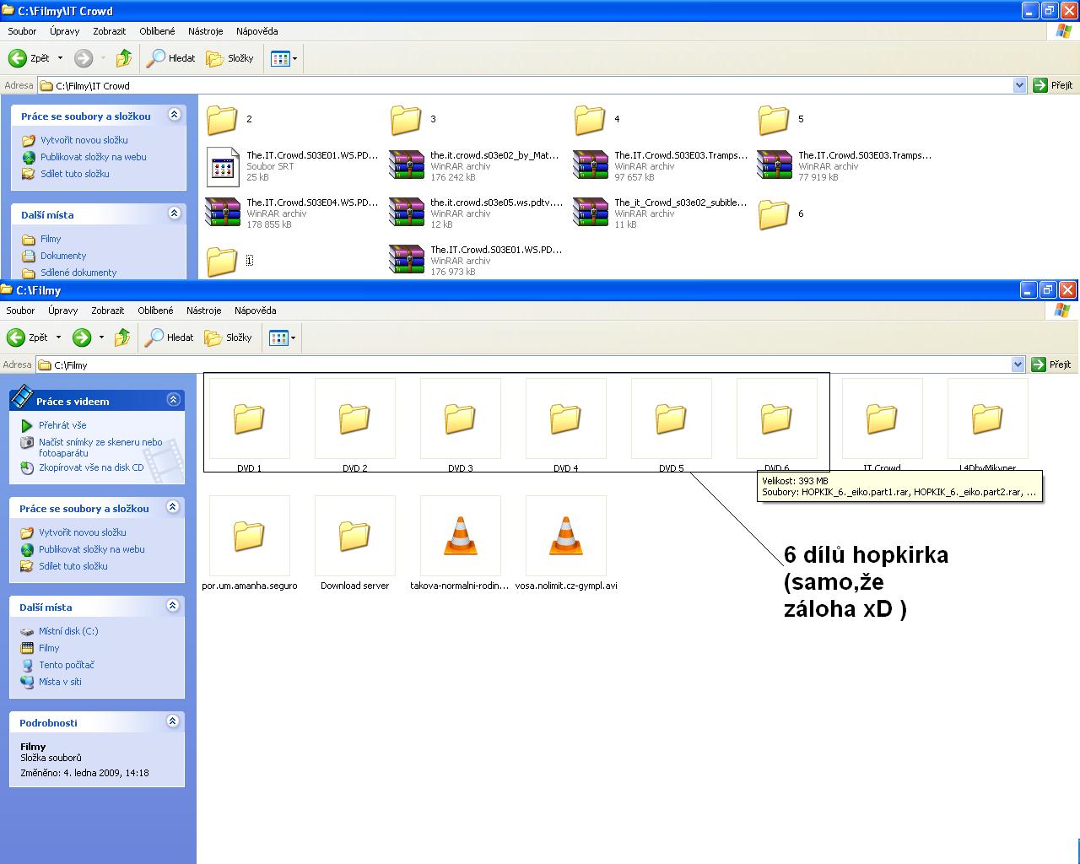
Task: Collapse Práce se soubory a složkou in the IT Crowd window
Action: pos(175,115)
